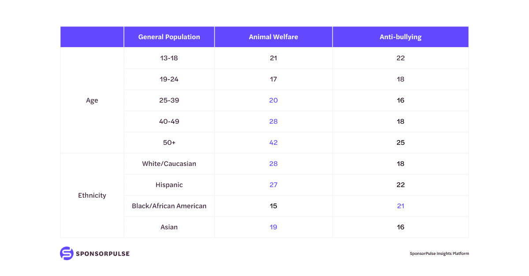Click the Age category row label
Image resolution: width=529 pixels, height=276 pixels.
(x=92, y=100)
